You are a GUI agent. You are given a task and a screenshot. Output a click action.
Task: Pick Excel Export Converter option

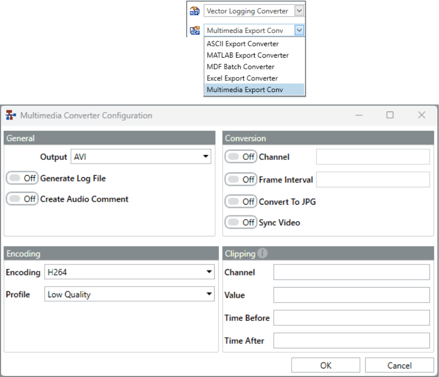(254, 78)
